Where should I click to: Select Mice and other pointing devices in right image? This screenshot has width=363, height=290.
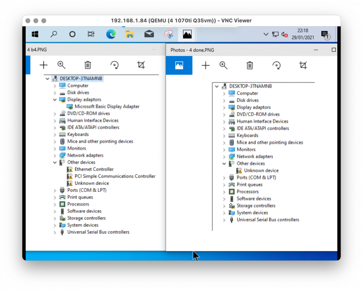(270, 142)
